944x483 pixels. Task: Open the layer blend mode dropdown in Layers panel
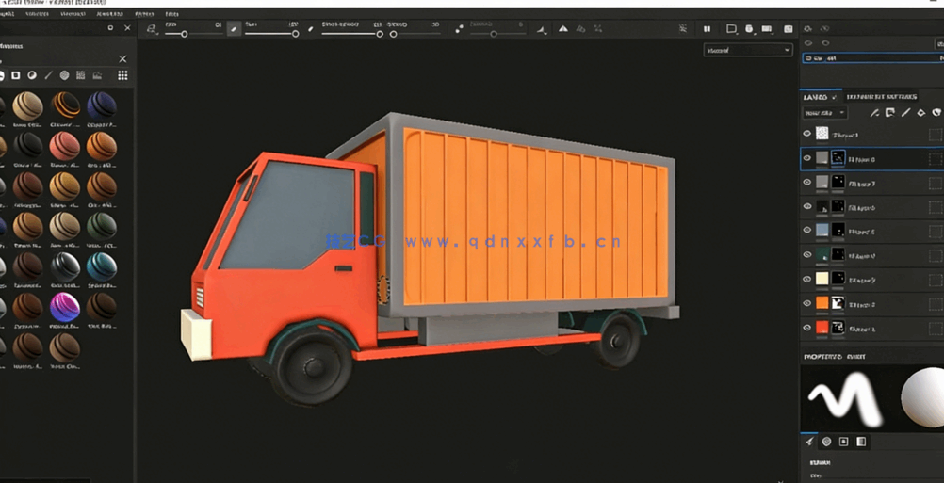pos(824,113)
